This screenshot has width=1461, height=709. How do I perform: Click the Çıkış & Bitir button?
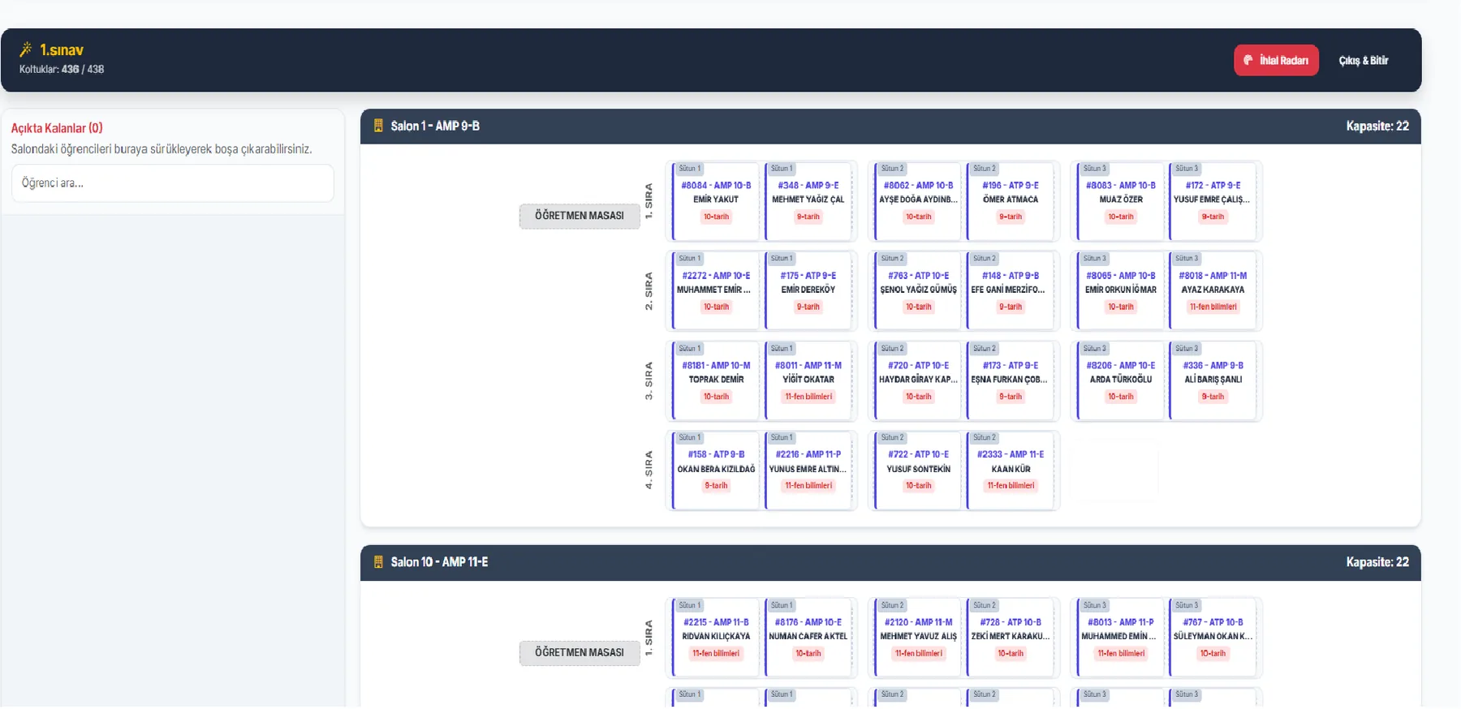[1364, 60]
